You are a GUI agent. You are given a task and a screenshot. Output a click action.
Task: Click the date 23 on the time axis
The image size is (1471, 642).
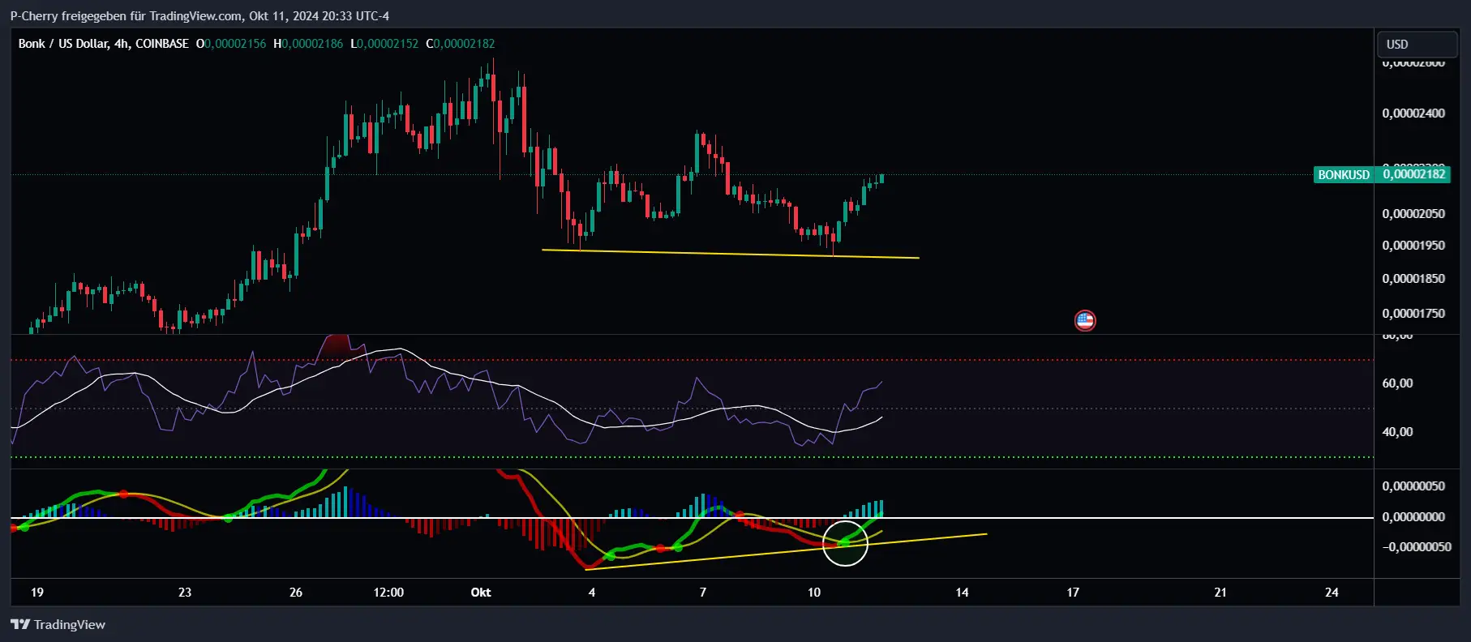pos(185,593)
